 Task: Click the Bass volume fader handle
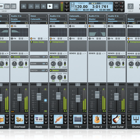click(x=58, y=96)
